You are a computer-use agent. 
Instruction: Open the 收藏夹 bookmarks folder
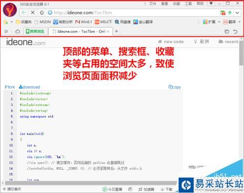pos(23,22)
